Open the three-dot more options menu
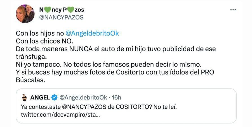This screenshot has height=127, width=252. pos(233,10)
